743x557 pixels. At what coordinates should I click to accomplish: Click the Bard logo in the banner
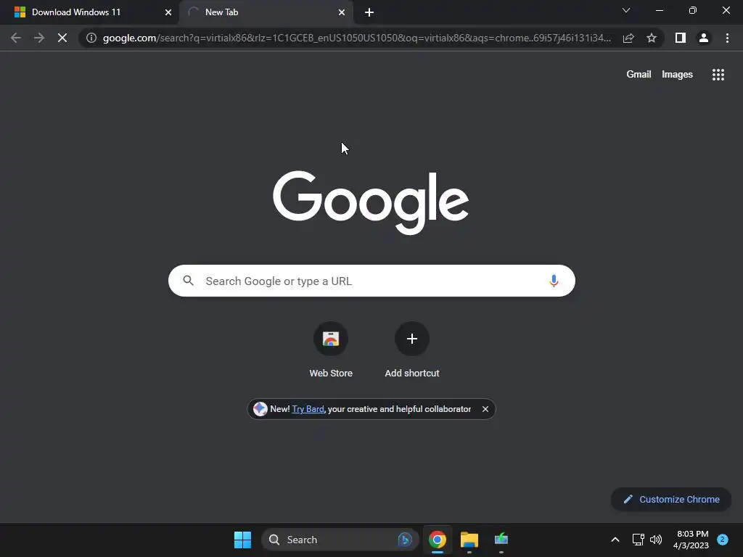point(260,409)
